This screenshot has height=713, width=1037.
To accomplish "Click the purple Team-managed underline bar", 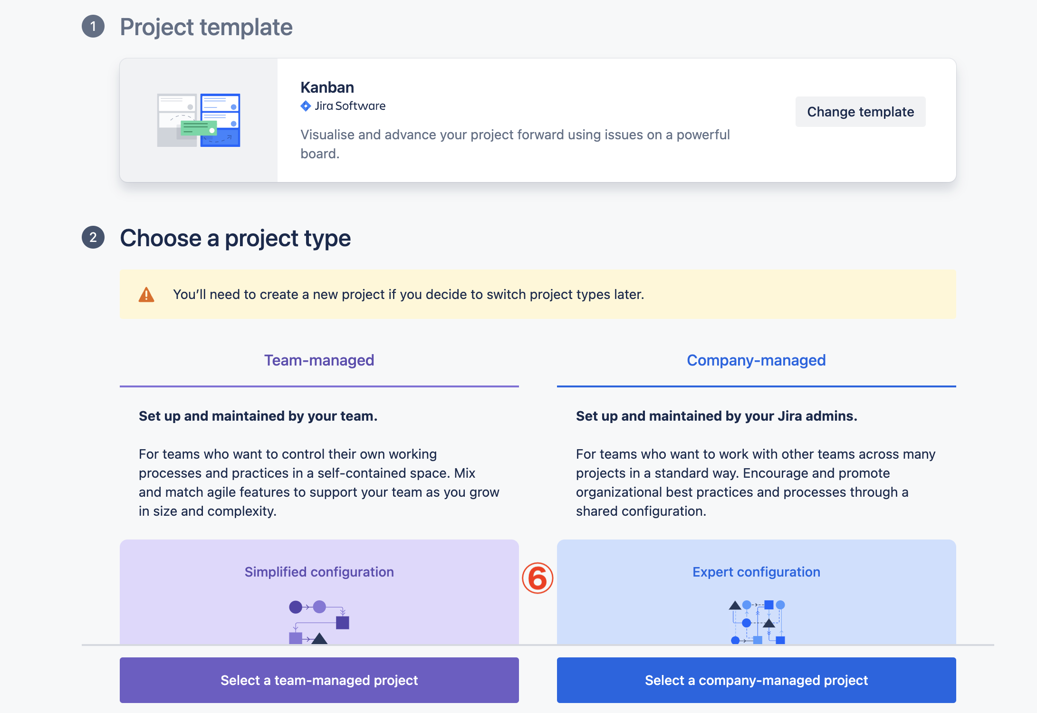I will [319, 386].
